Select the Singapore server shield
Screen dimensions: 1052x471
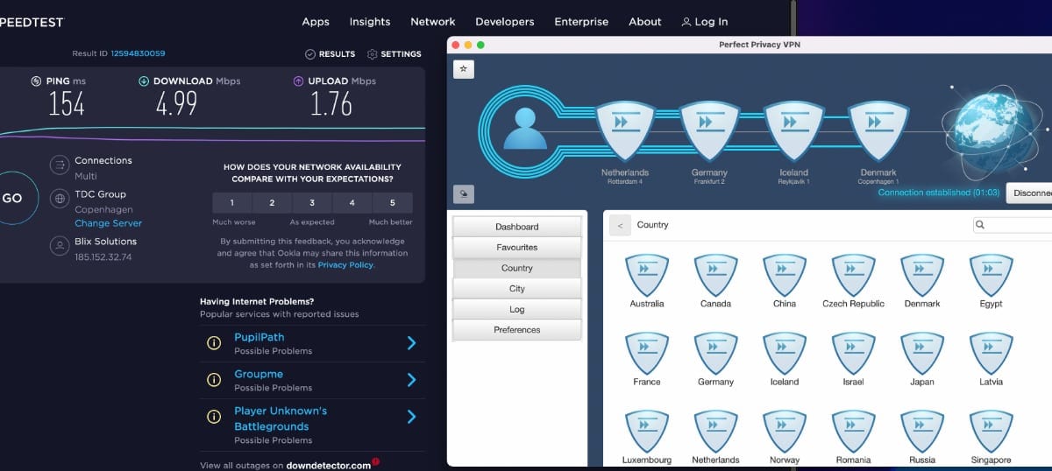coord(991,432)
